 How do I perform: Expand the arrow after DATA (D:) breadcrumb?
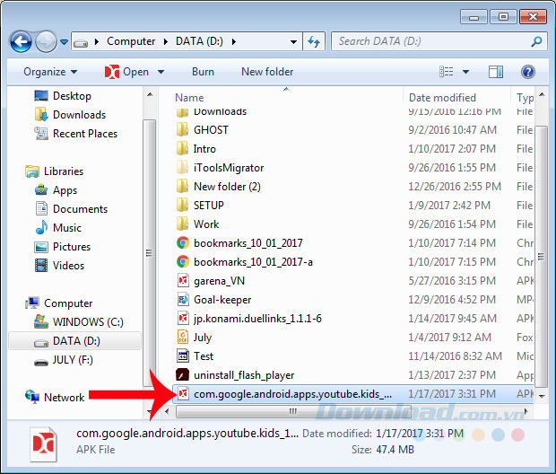[x=234, y=42]
